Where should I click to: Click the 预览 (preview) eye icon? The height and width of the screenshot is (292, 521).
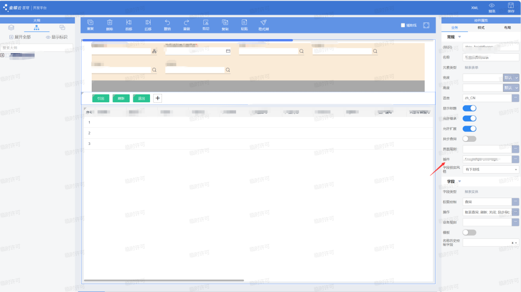492,6
